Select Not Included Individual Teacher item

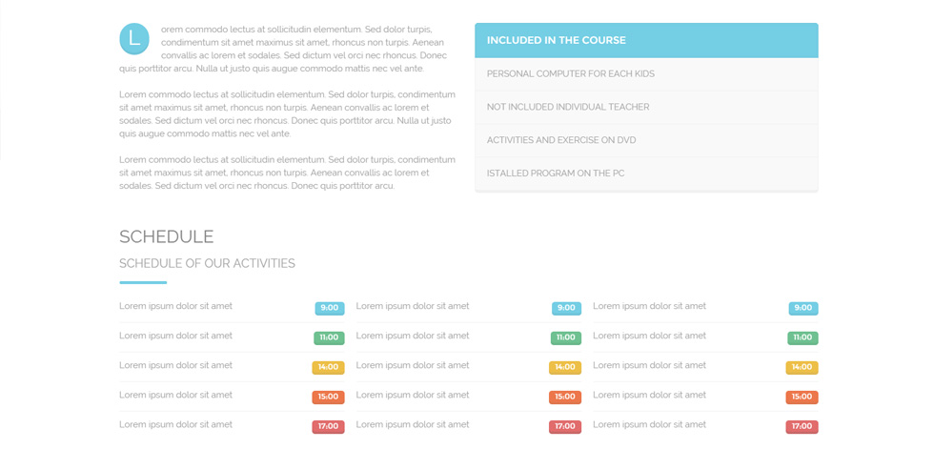[646, 107]
